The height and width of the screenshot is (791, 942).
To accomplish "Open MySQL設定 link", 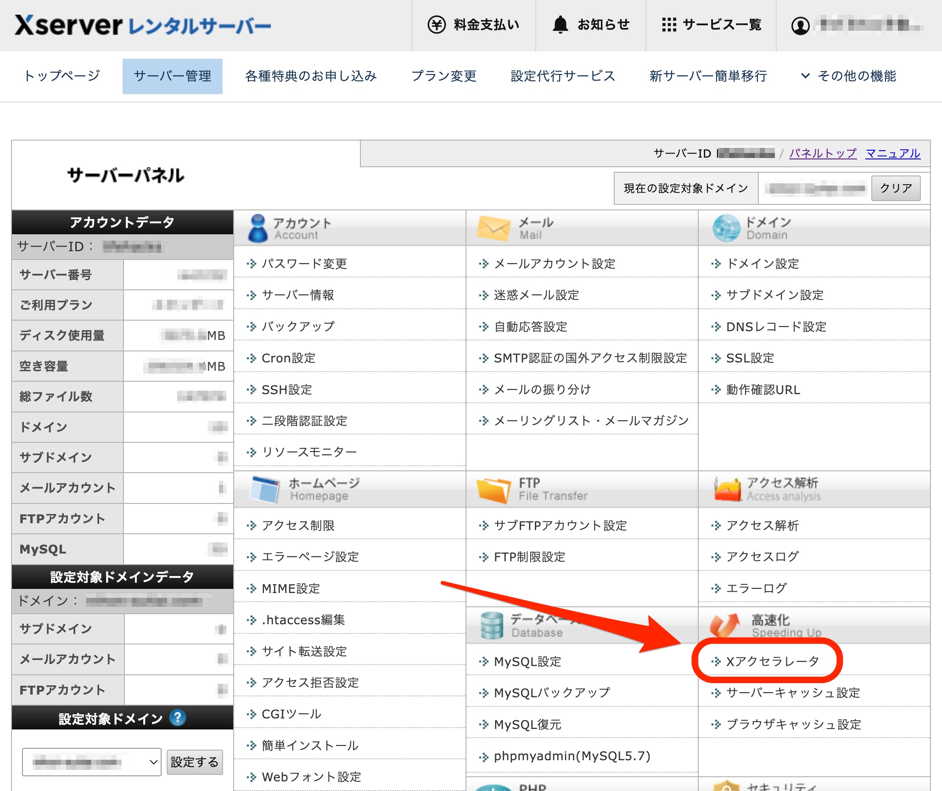I will click(x=527, y=661).
